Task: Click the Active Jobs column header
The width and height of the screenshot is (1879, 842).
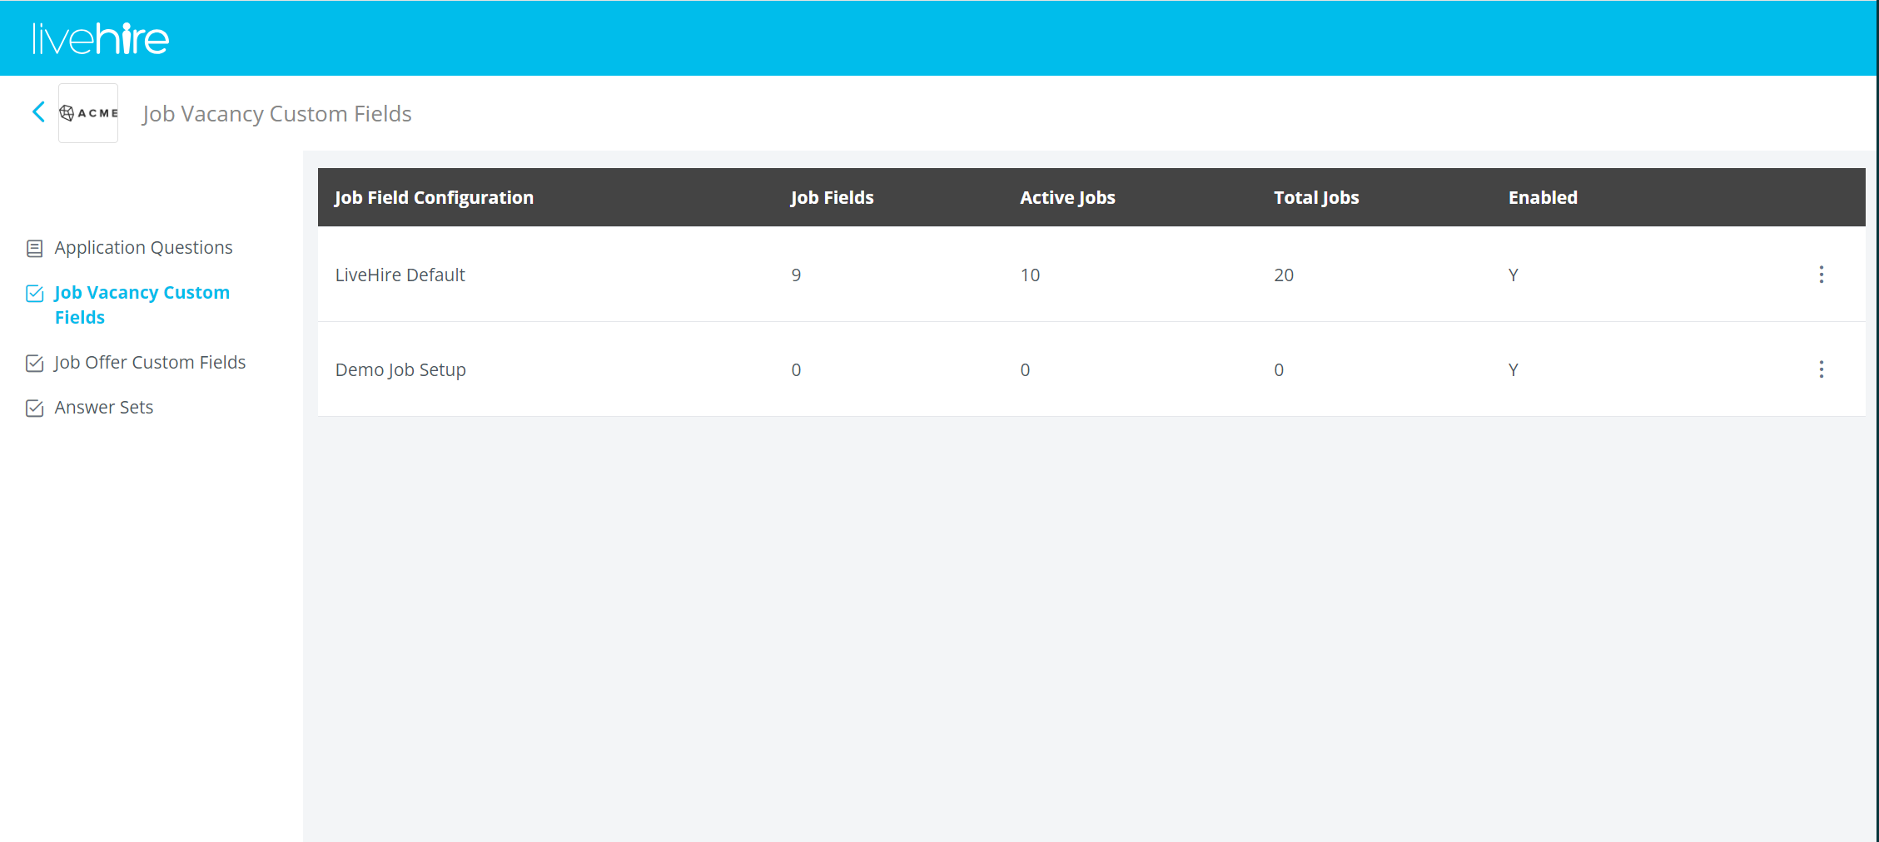Action: (x=1067, y=197)
